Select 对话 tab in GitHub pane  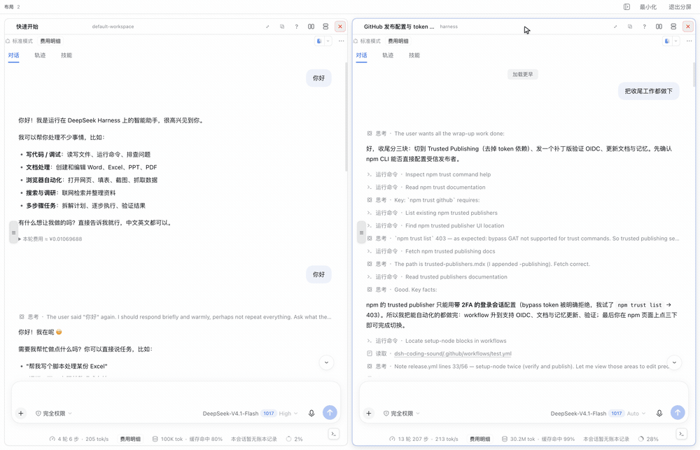coord(362,55)
